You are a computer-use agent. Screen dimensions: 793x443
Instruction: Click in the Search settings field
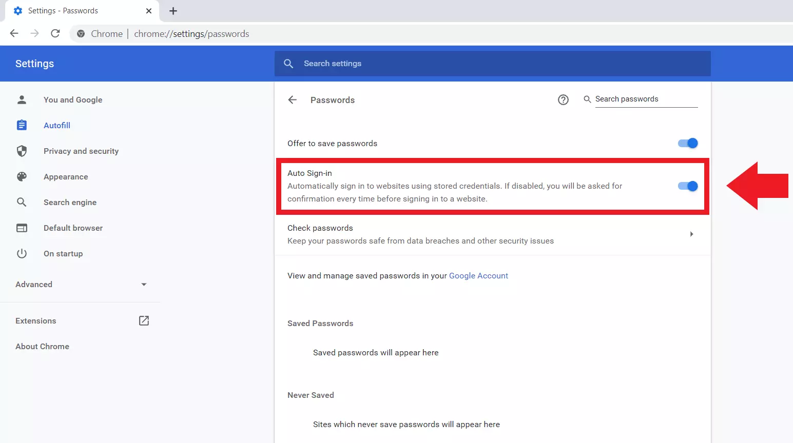point(493,64)
